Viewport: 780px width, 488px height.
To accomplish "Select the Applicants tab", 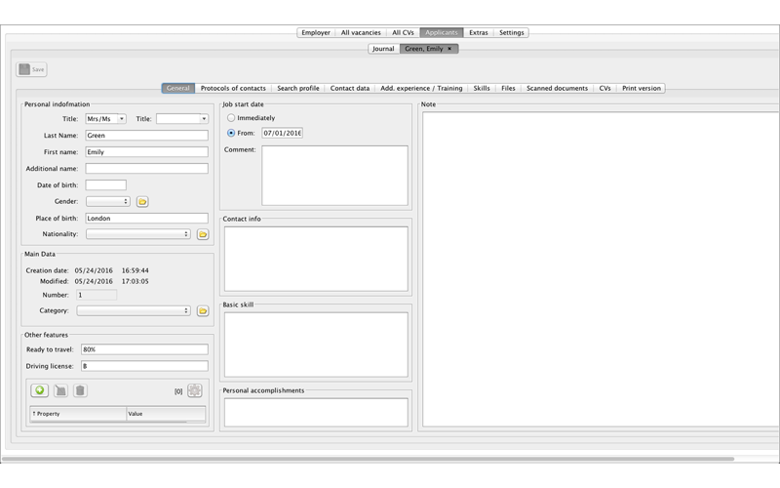I will coord(442,32).
